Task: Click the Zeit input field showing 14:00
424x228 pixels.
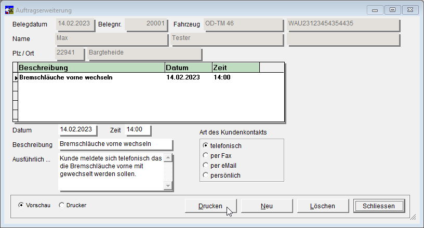Action: tap(138, 130)
